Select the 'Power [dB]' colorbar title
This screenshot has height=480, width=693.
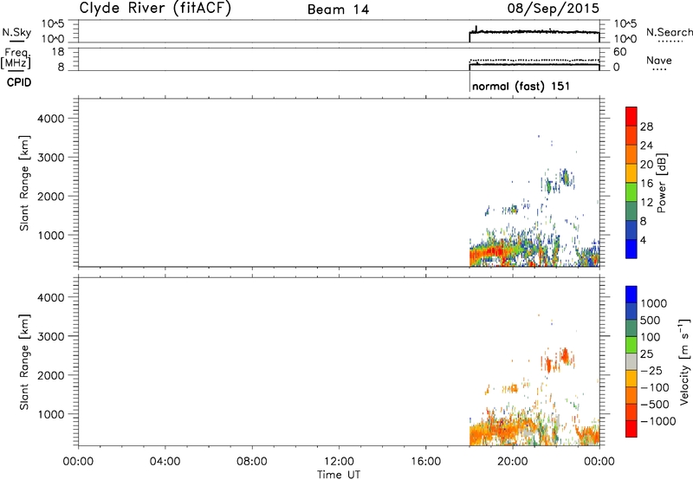[661, 183]
